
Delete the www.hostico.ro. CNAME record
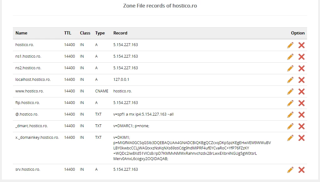point(301,91)
